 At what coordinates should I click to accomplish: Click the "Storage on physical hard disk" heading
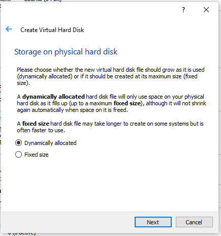tap(66, 52)
